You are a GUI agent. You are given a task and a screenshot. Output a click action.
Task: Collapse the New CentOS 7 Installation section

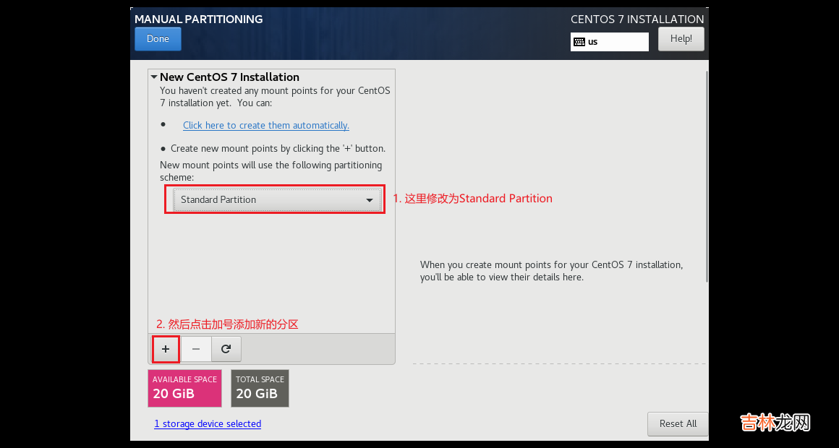point(155,77)
